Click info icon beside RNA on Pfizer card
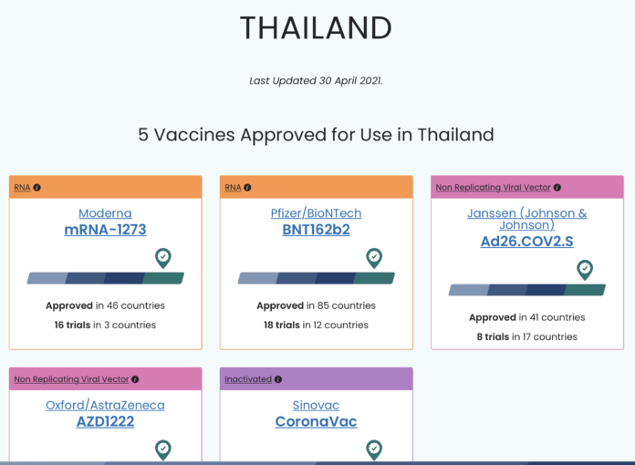The image size is (635, 465). coord(247,188)
